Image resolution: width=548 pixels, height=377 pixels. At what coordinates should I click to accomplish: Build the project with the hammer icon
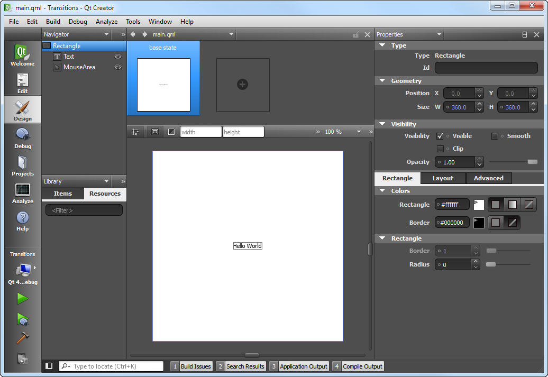pos(22,338)
